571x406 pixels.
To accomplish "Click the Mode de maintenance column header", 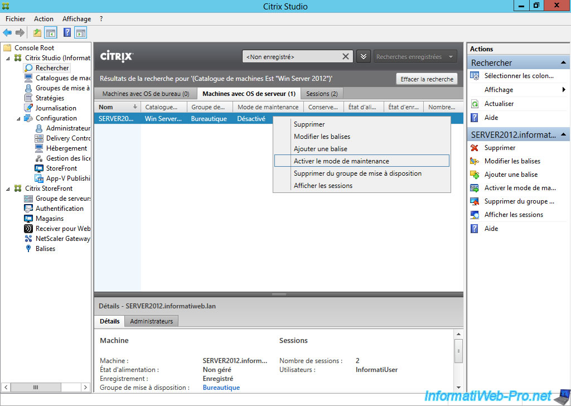I will coord(268,107).
